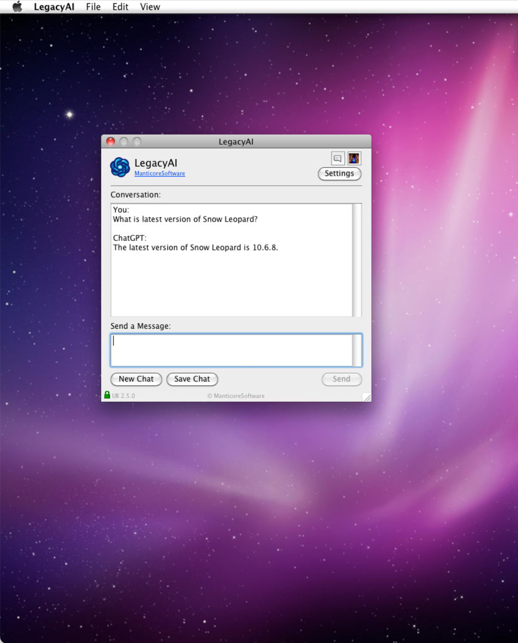Click the Save Chat button
Viewport: 518px width, 643px height.
coord(192,379)
